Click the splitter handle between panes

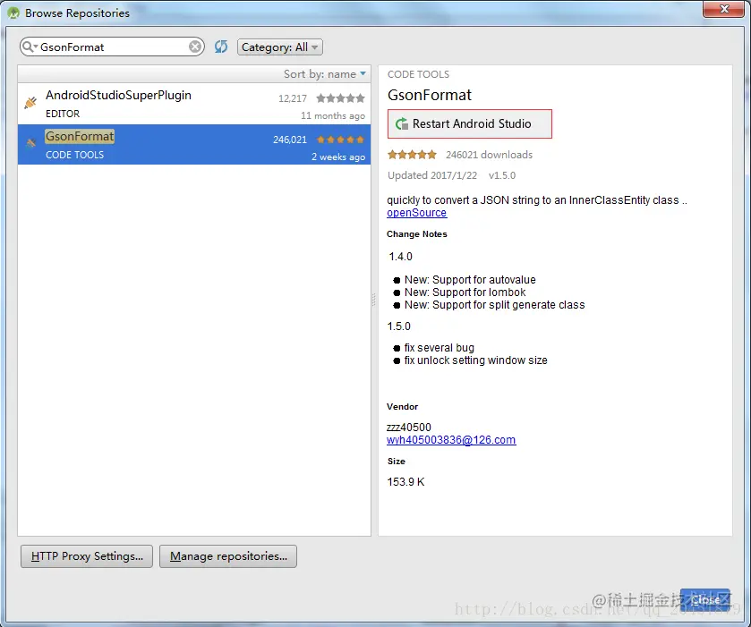373,301
